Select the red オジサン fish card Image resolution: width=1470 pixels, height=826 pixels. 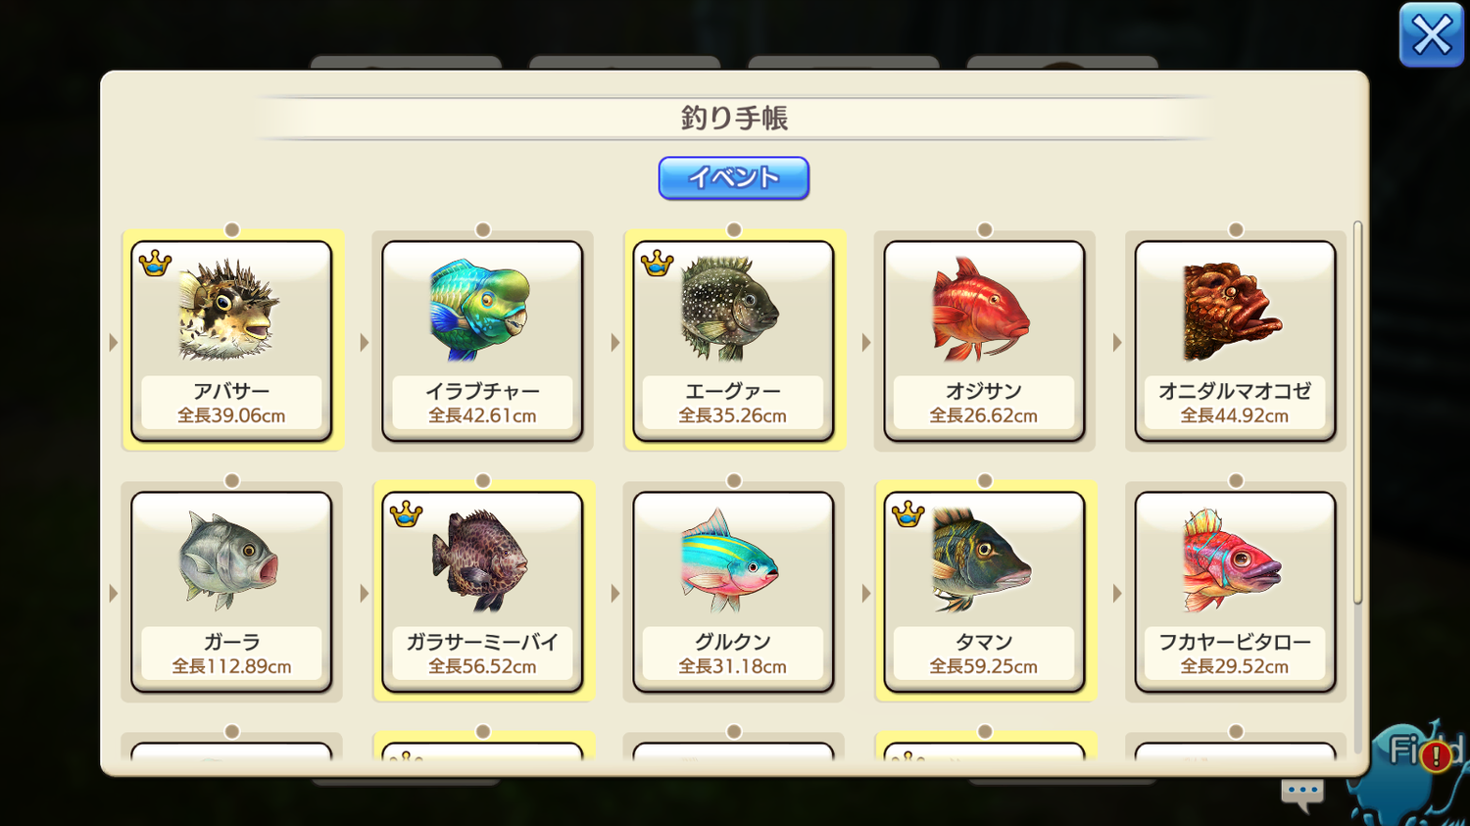coord(984,341)
